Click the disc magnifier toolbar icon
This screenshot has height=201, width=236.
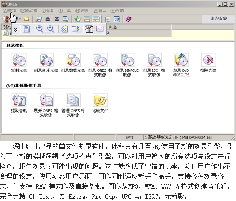(x=38, y=19)
